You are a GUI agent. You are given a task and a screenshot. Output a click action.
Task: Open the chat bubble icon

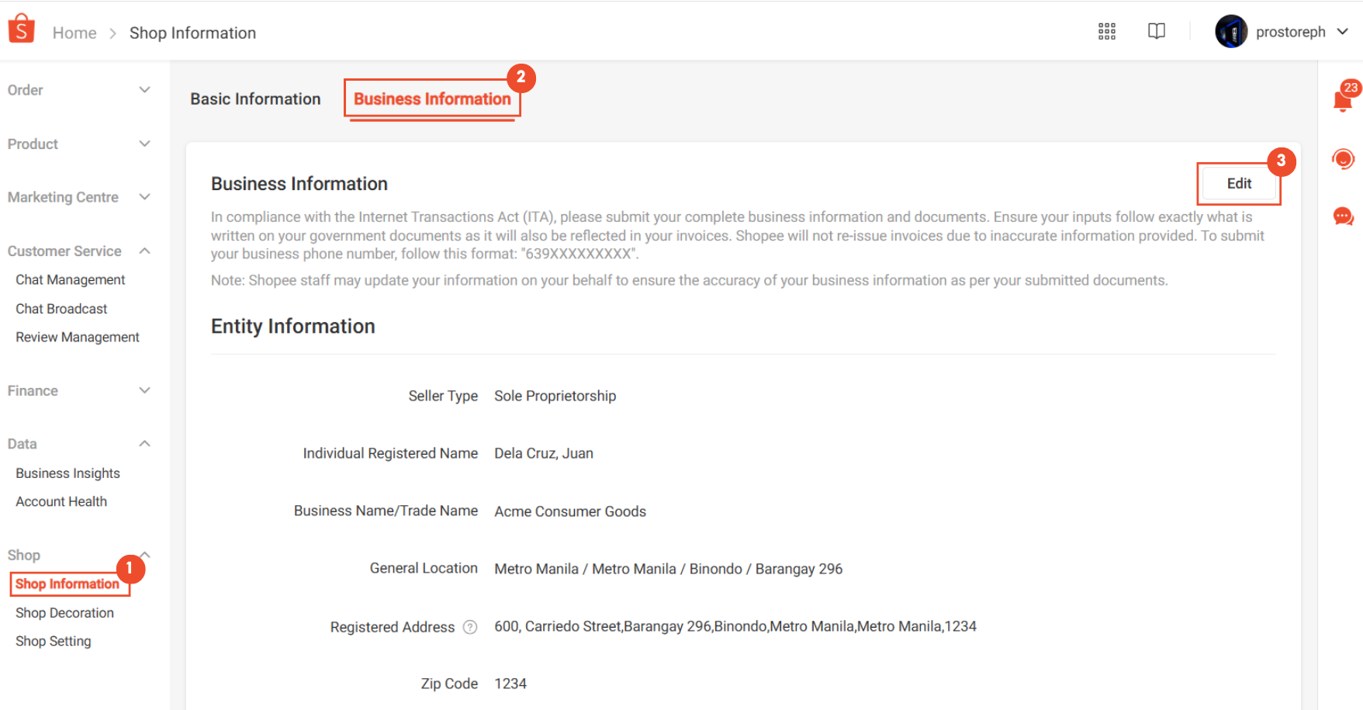click(x=1343, y=216)
